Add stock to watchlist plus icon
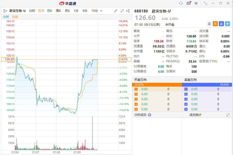The height and width of the screenshot is (155, 233). (227, 24)
